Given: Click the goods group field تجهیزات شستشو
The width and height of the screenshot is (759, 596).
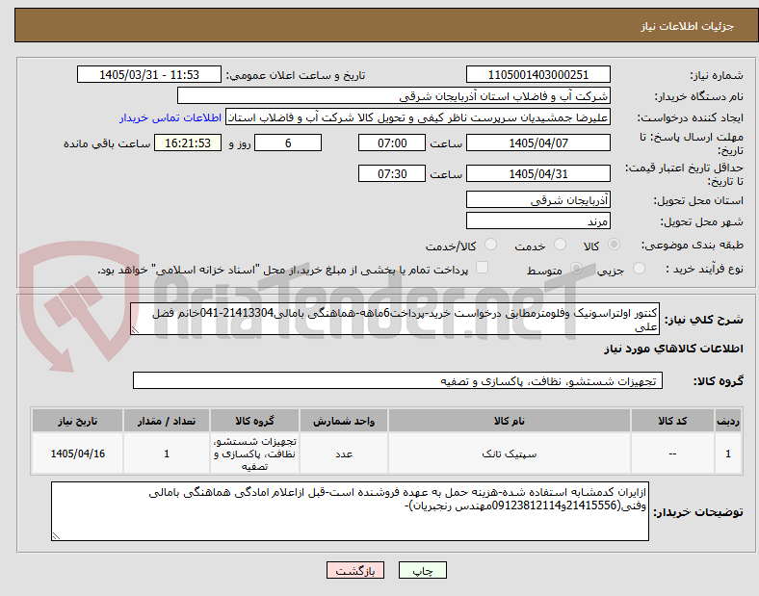Looking at the screenshot, I should coord(398,380).
